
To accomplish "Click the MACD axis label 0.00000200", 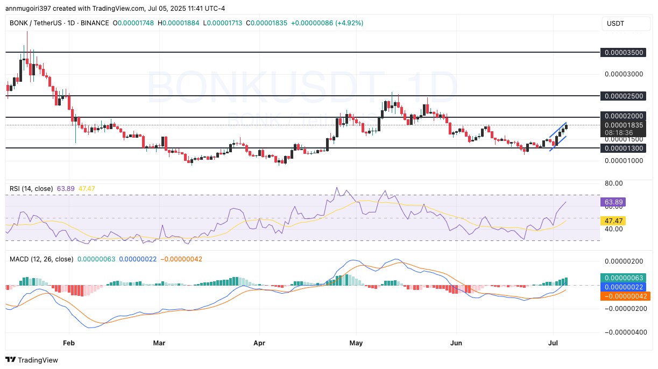I will [x=624, y=261].
